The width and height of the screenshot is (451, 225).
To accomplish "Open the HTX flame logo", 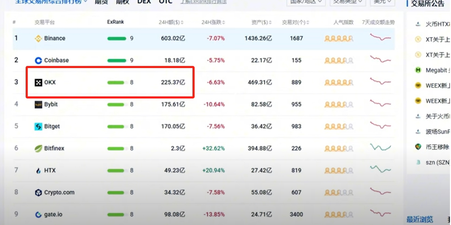I will pyautogui.click(x=38, y=170).
